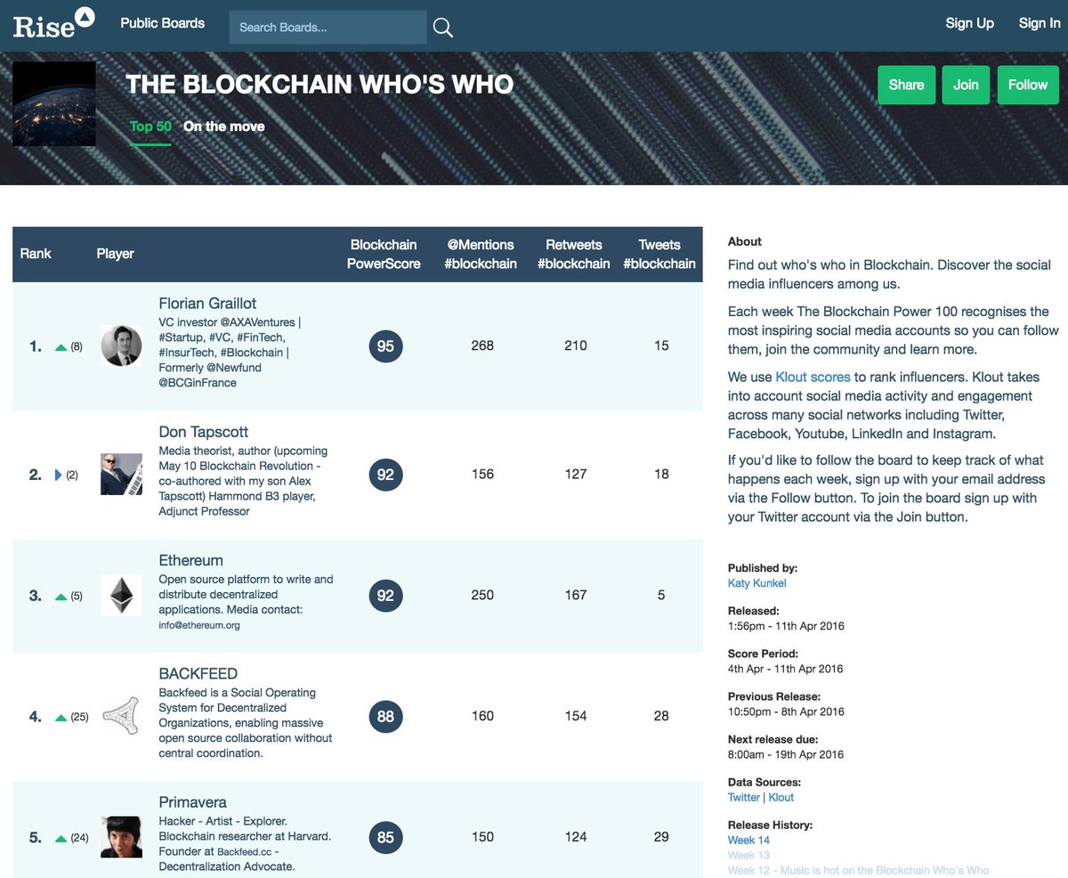1068x878 pixels.
Task: Open Don Tapscott's player name
Action: [x=203, y=432]
